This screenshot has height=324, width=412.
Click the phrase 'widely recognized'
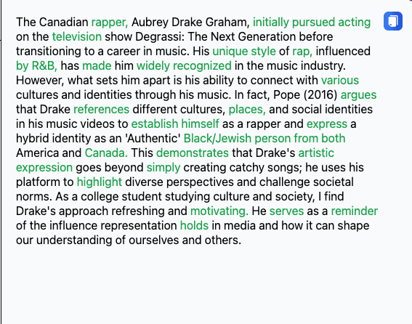[x=184, y=65]
